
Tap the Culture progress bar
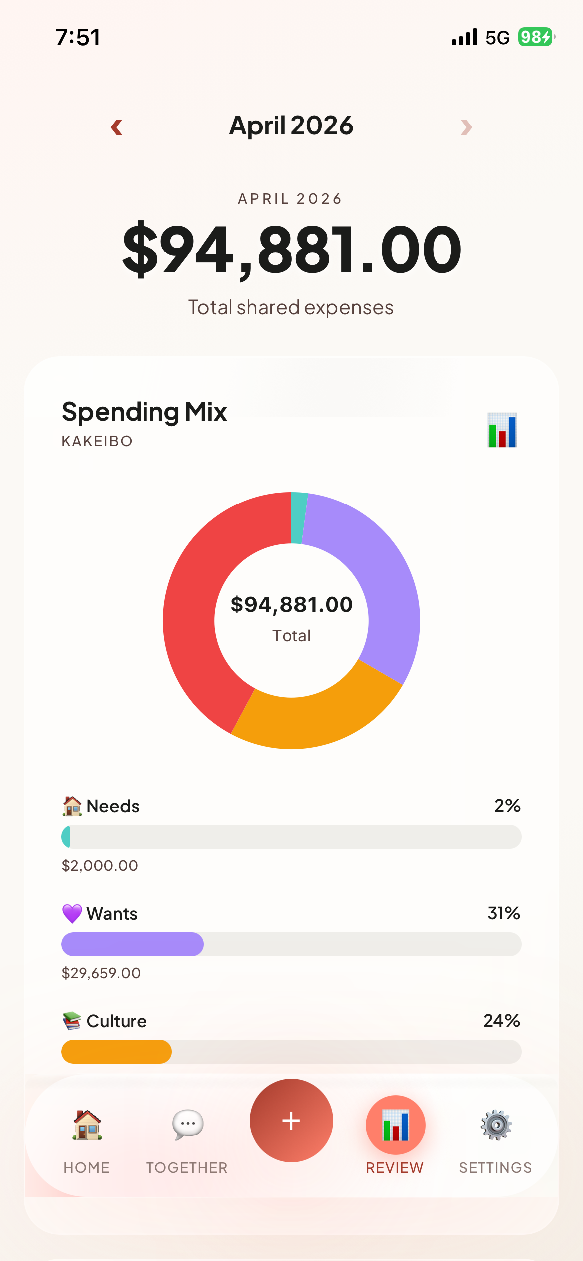(x=291, y=1052)
